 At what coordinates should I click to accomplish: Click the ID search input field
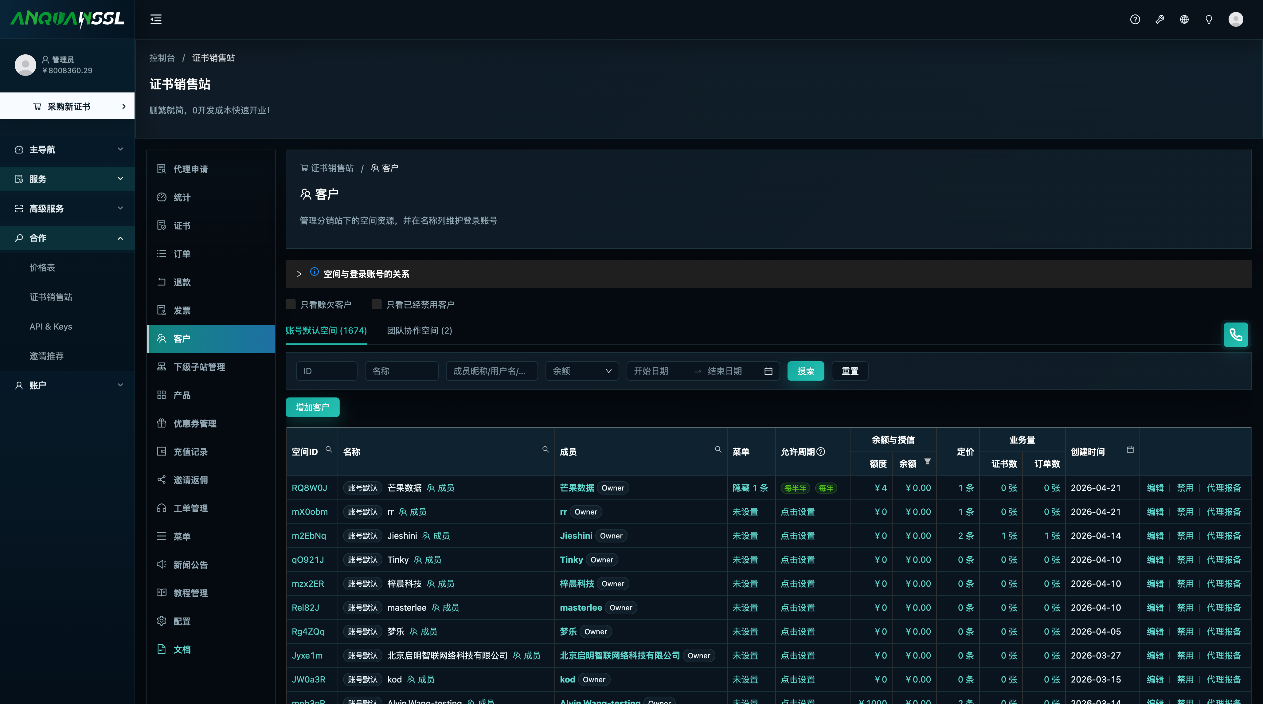click(327, 371)
